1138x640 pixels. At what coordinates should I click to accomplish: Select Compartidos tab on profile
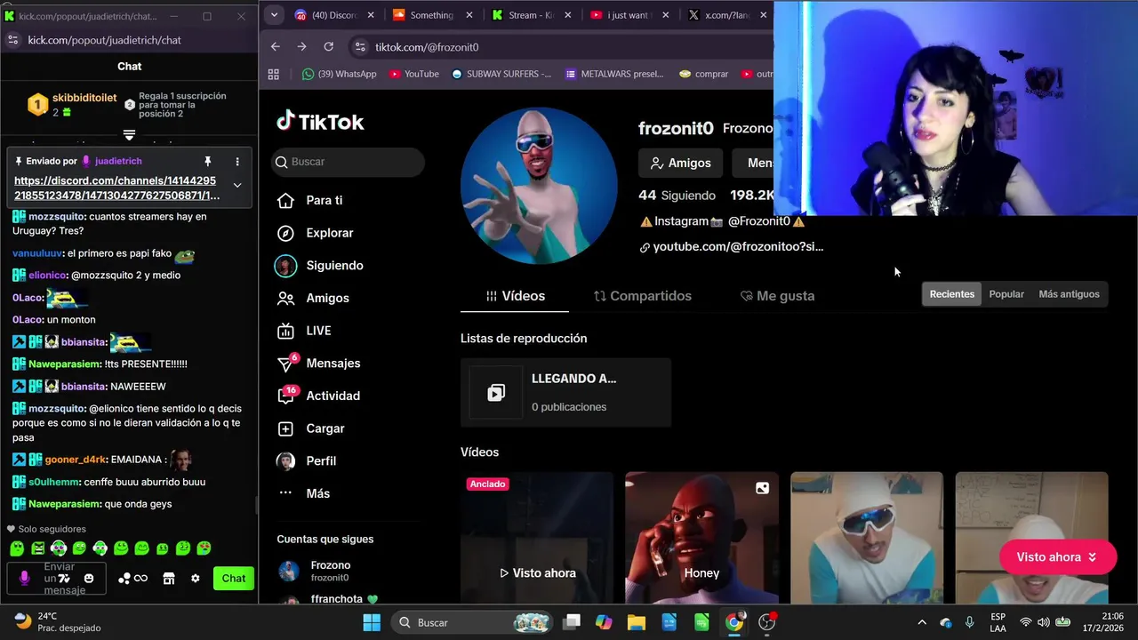click(642, 296)
